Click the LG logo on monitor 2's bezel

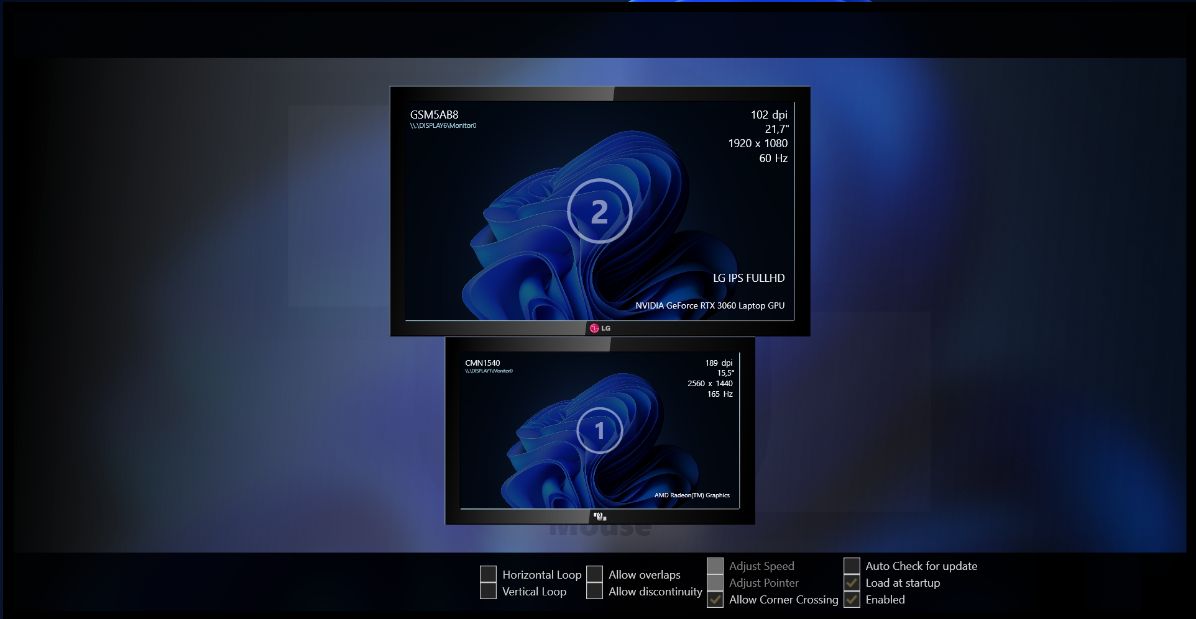pos(600,328)
